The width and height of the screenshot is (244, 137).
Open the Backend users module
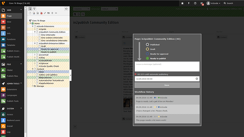tap(3, 120)
